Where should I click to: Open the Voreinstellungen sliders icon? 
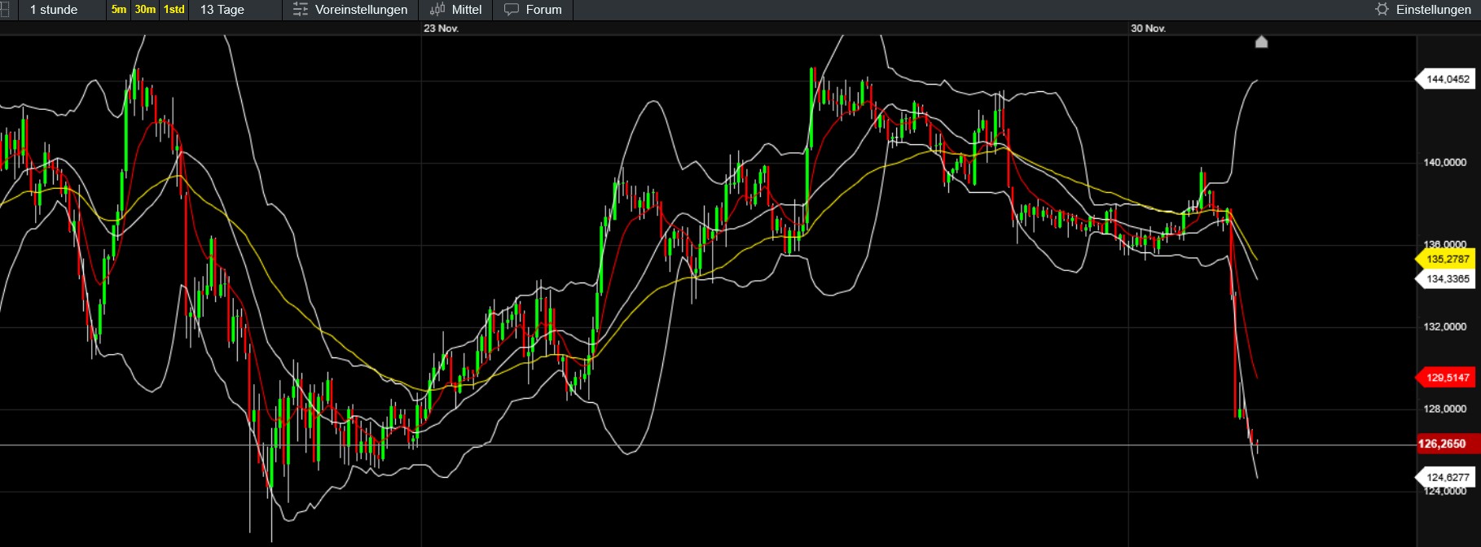301,10
